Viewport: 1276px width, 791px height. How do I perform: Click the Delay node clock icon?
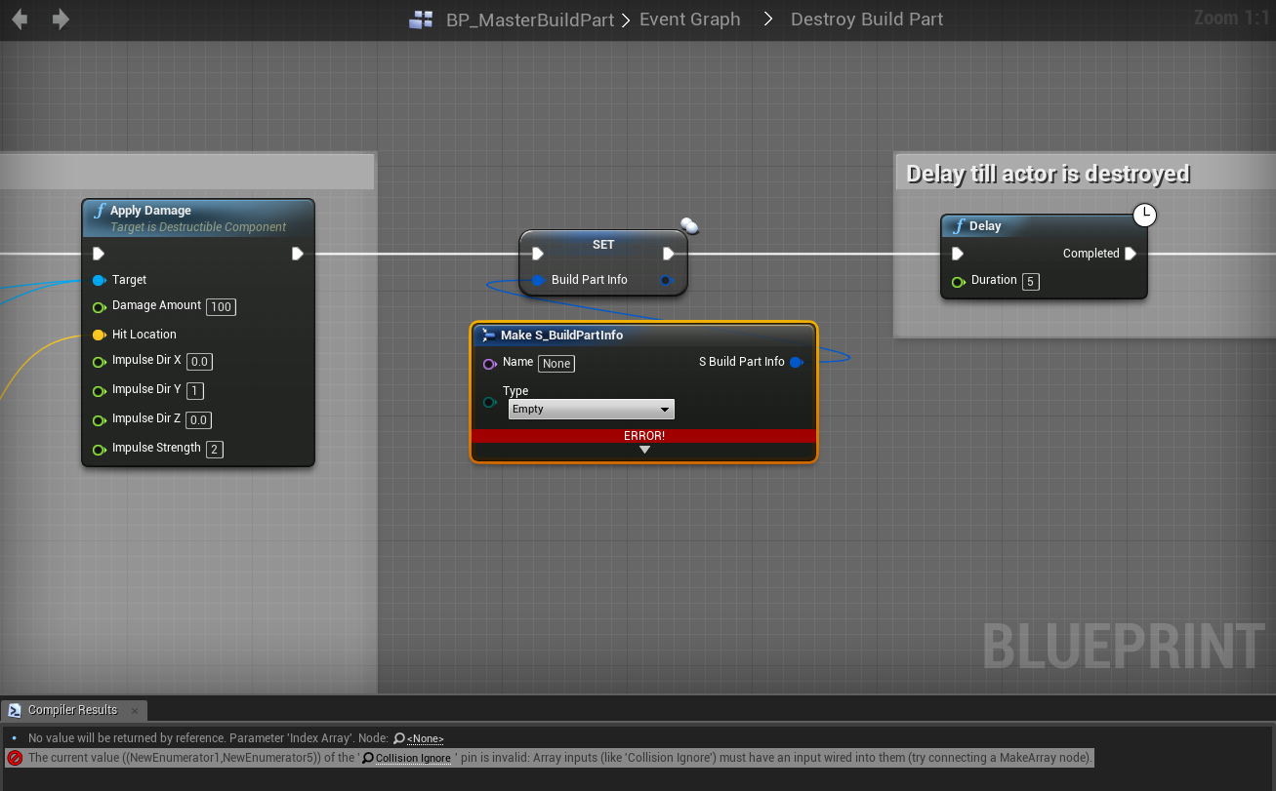pos(1144,215)
